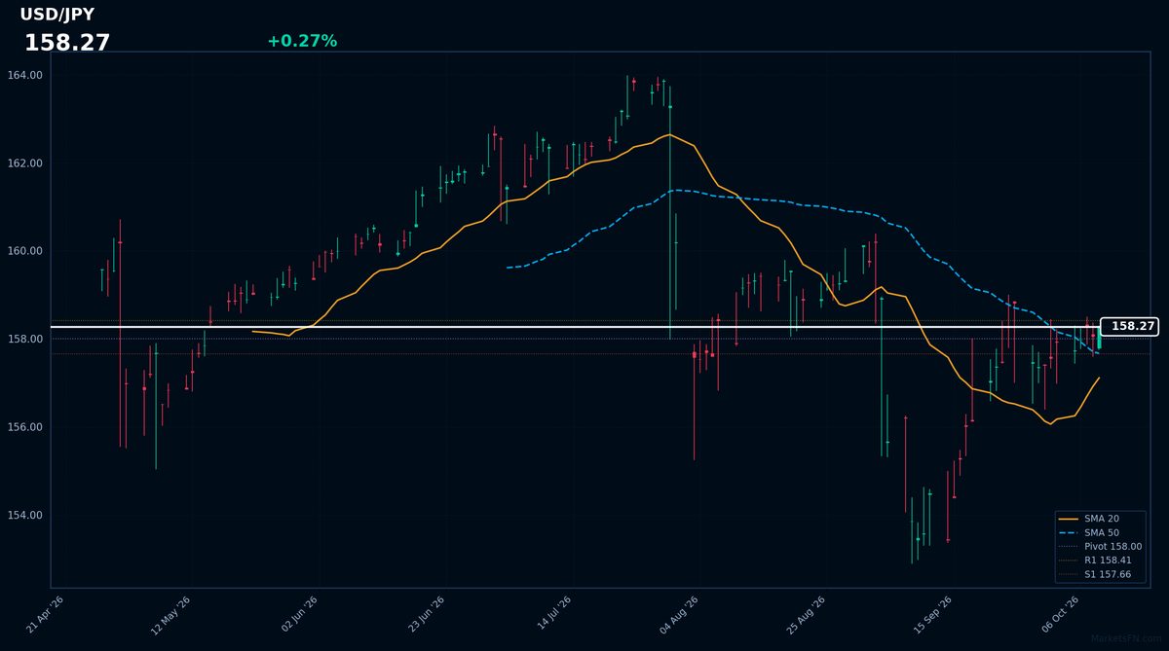
Task: Click the 160.00 y-axis label
Action: (x=25, y=251)
